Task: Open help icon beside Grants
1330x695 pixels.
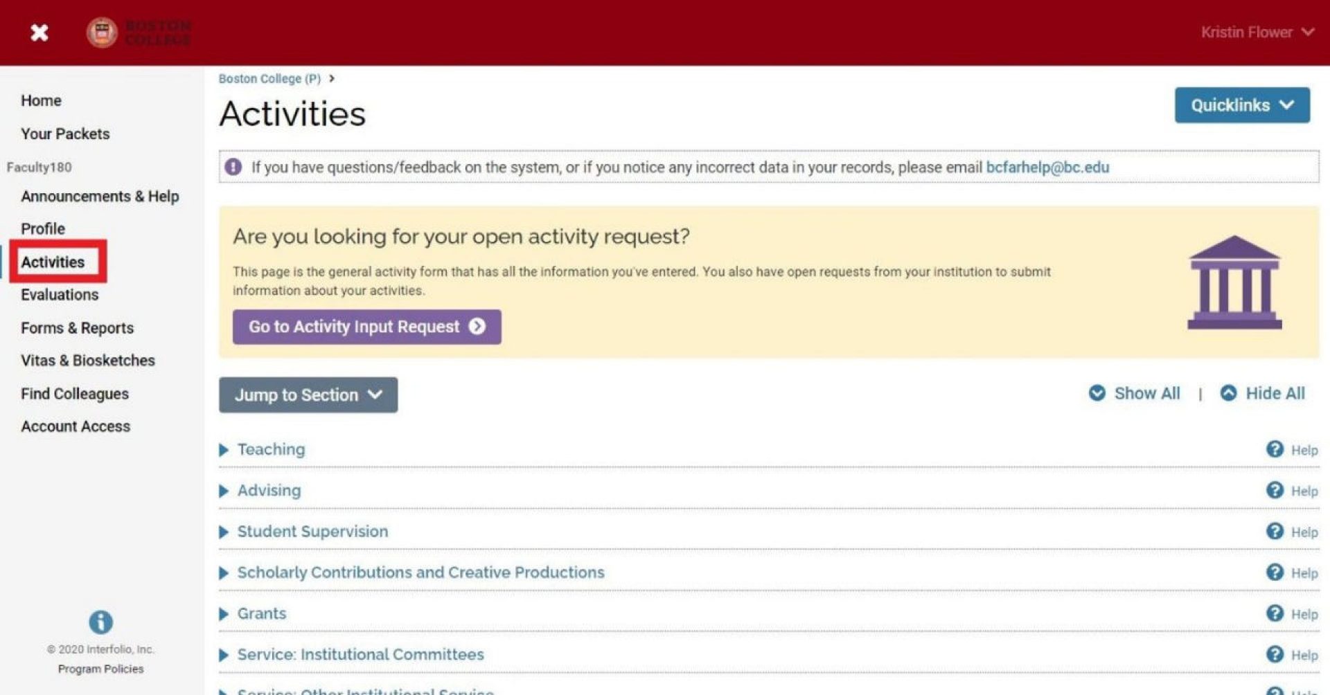Action: [x=1275, y=613]
